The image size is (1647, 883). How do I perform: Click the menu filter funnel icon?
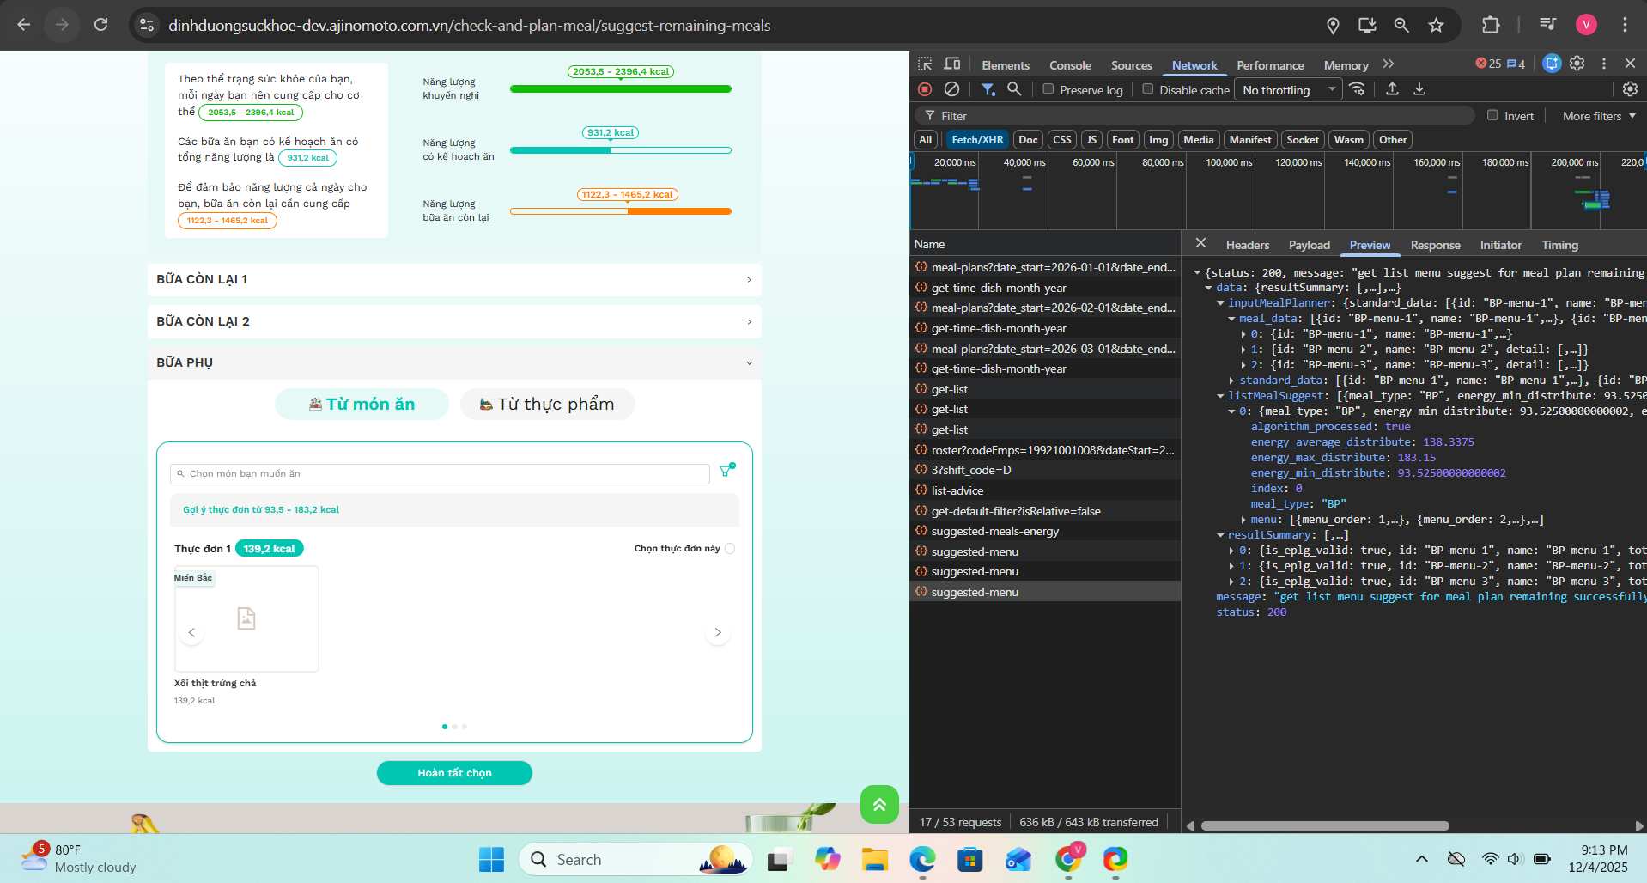[727, 470]
